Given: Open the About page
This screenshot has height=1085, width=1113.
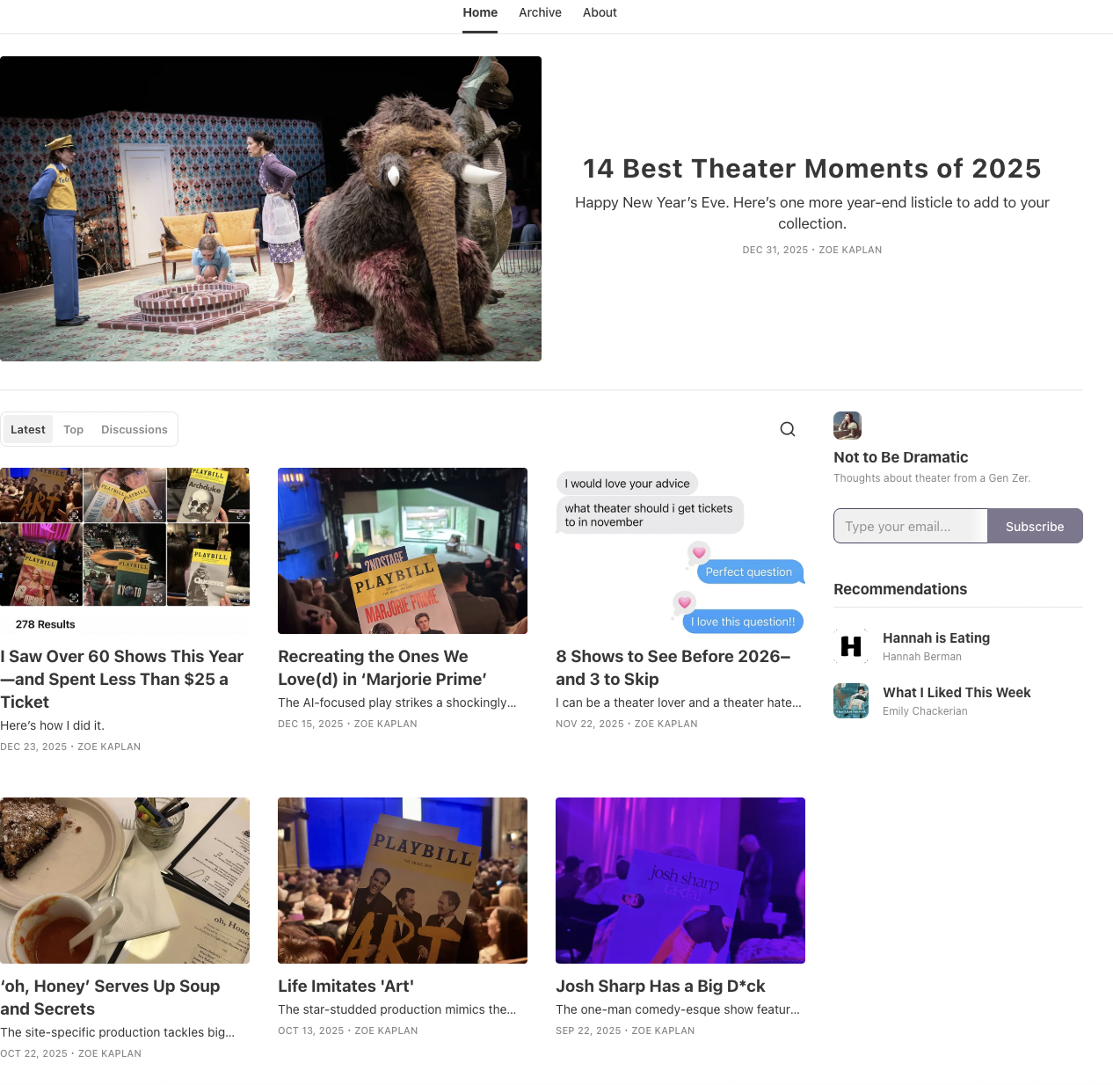Looking at the screenshot, I should click(x=599, y=12).
